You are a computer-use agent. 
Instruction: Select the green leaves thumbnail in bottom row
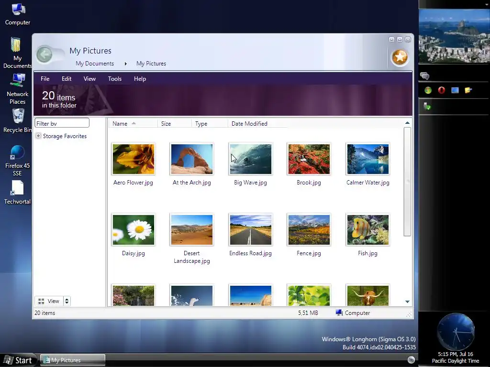[309, 295]
